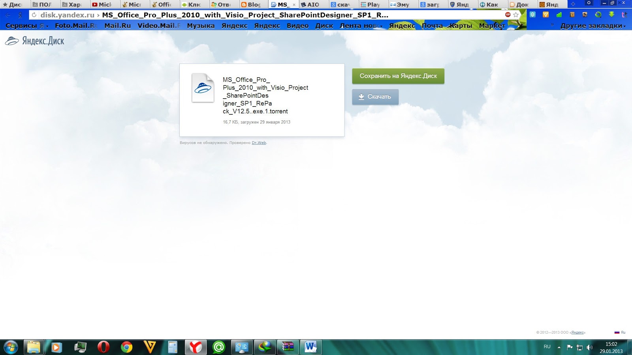Open the volume speaker tray icon

(x=589, y=347)
